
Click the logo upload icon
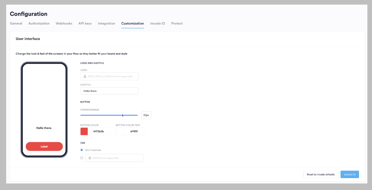[x=85, y=76]
